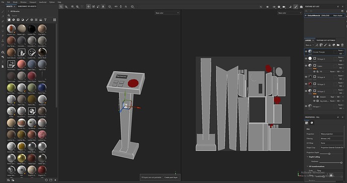Open the Viewport menu
Screen dimensions: 347x183
pyautogui.click(x=33, y=2)
